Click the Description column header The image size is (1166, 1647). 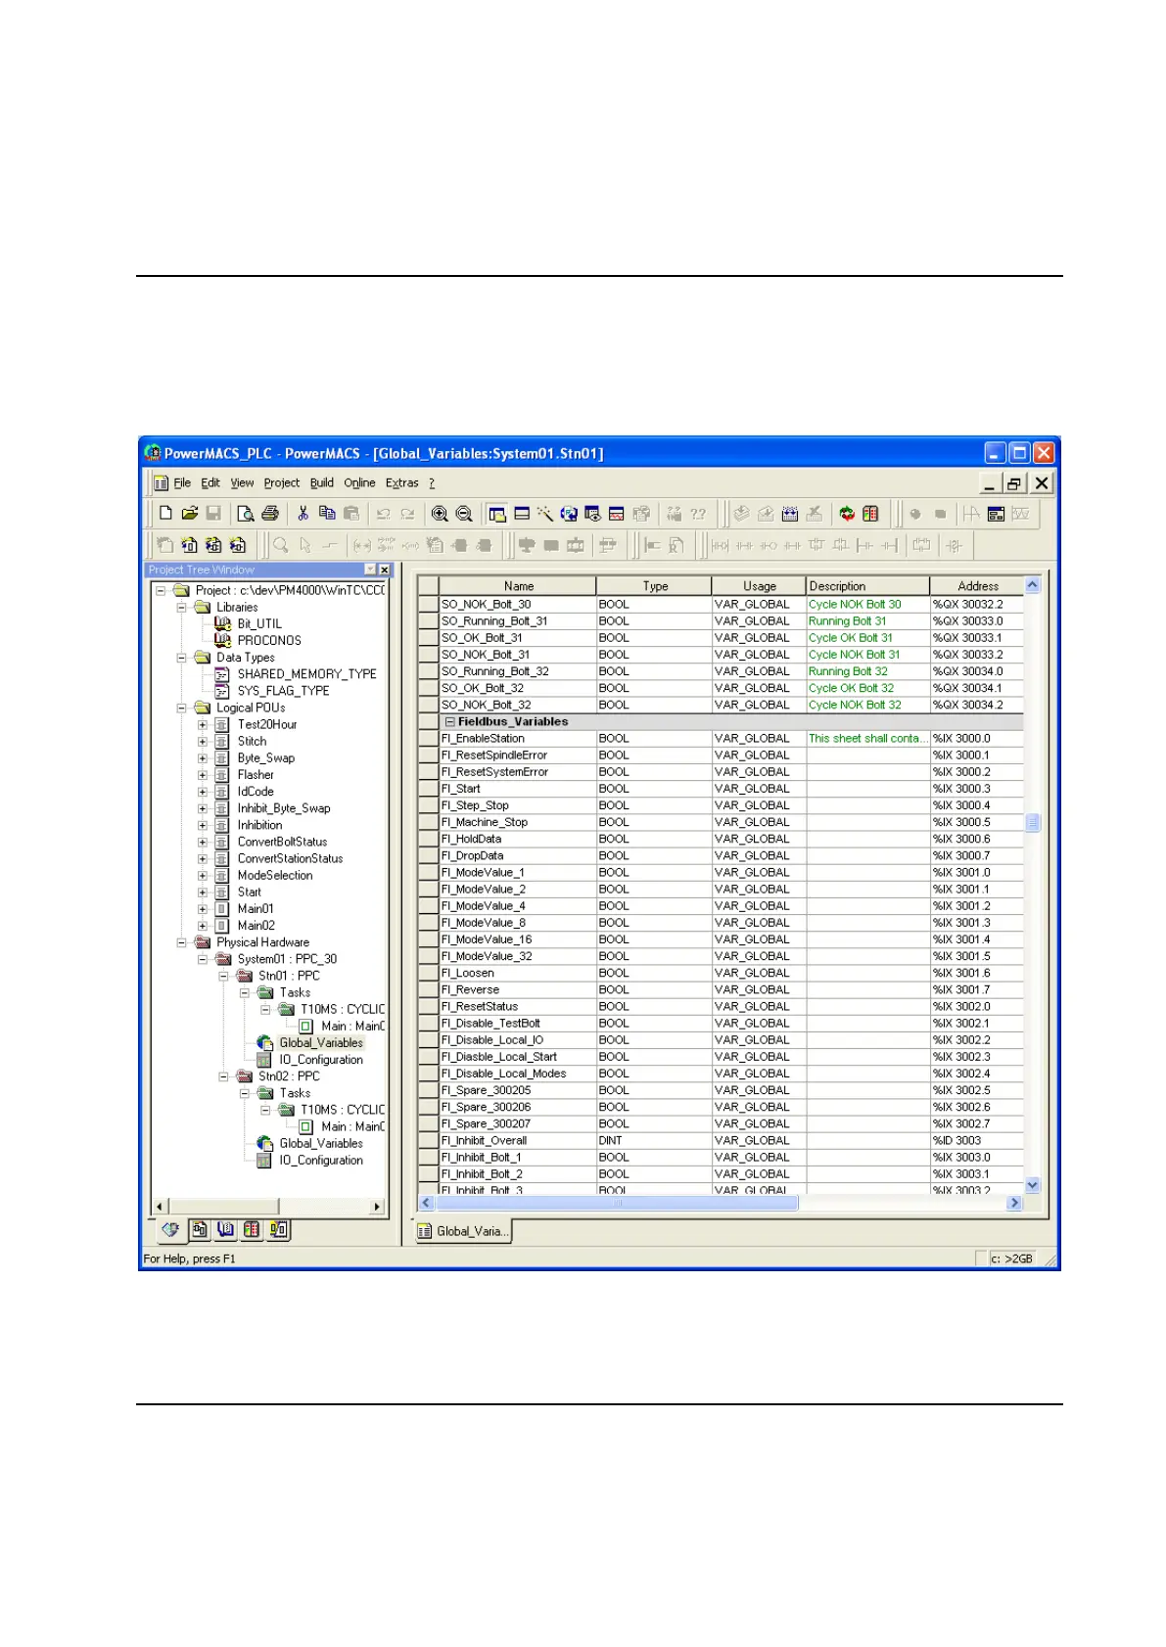pyautogui.click(x=867, y=586)
